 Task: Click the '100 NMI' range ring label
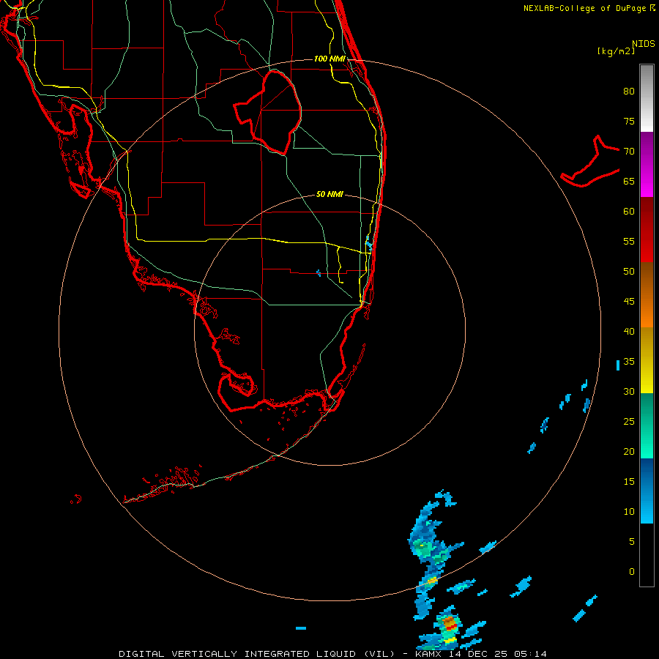(330, 59)
